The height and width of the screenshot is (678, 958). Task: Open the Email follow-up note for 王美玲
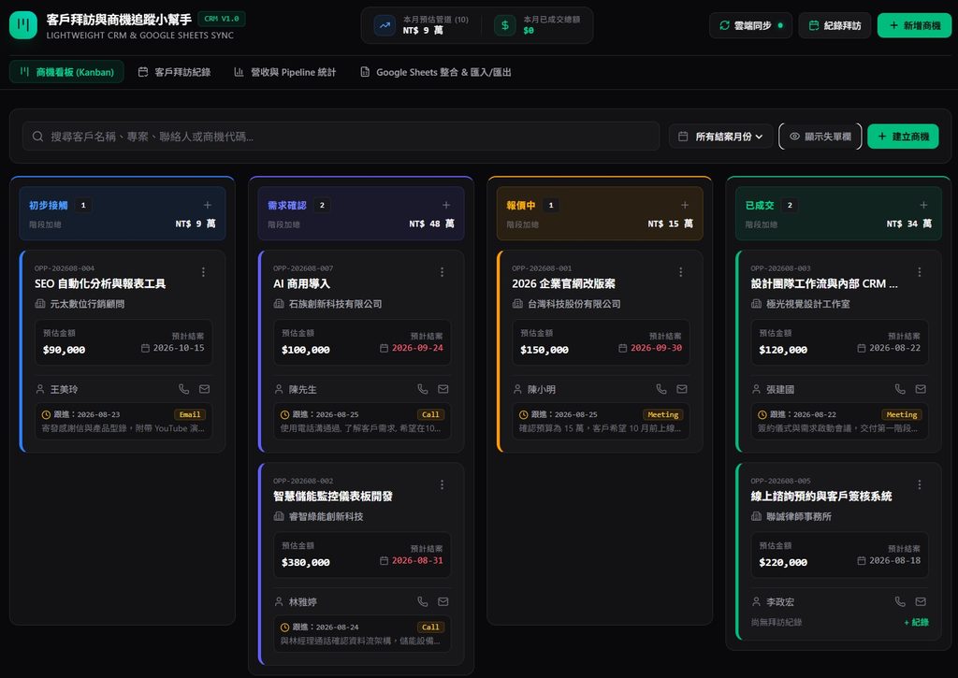[x=123, y=422]
